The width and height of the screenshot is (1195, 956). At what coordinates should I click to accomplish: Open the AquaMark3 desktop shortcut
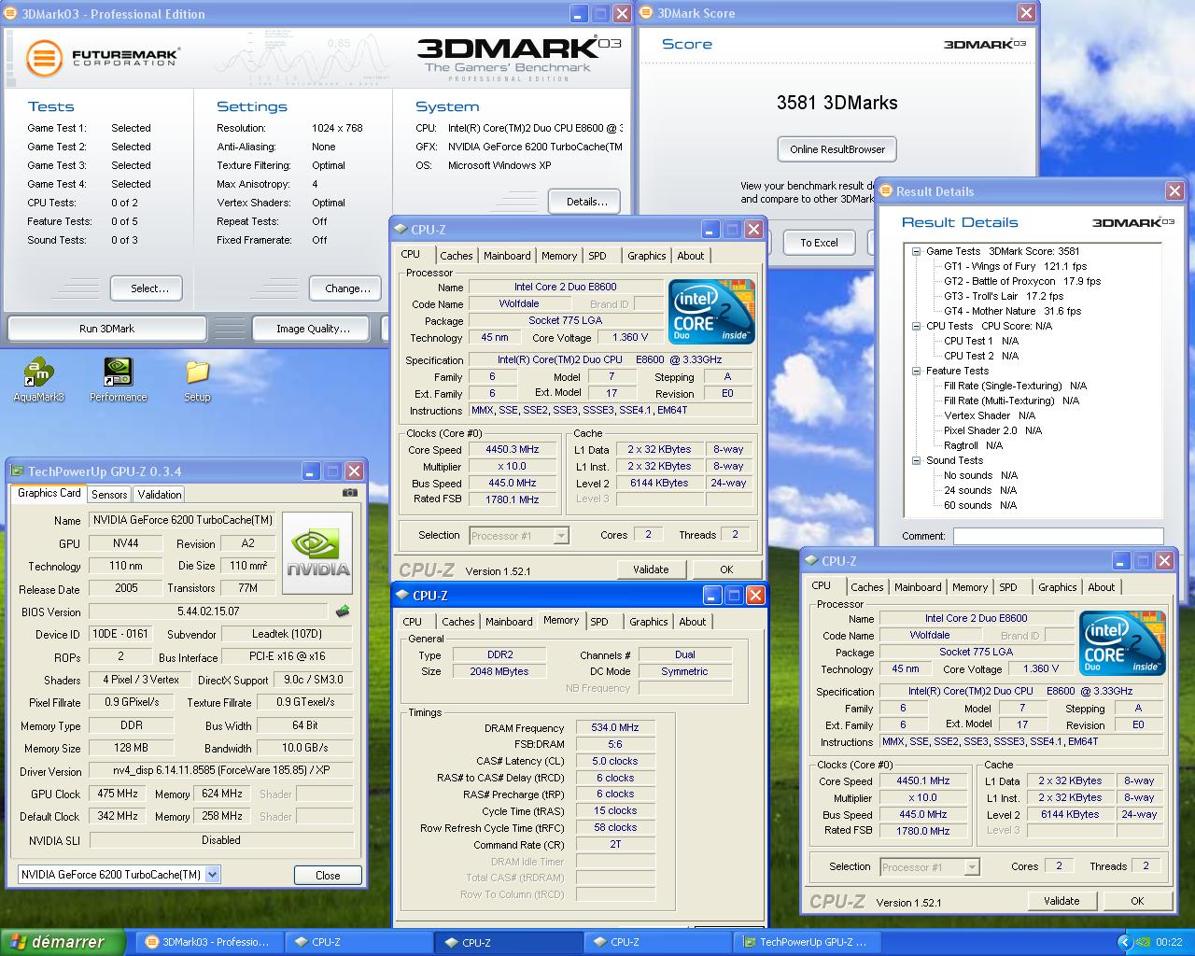(x=39, y=380)
